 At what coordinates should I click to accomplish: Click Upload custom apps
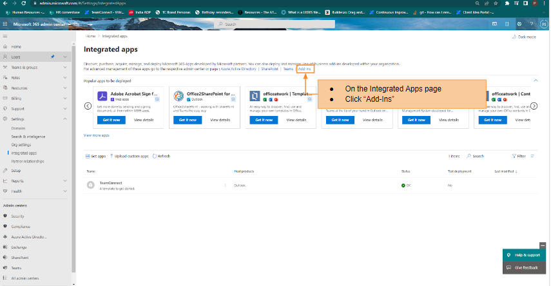[129, 156]
